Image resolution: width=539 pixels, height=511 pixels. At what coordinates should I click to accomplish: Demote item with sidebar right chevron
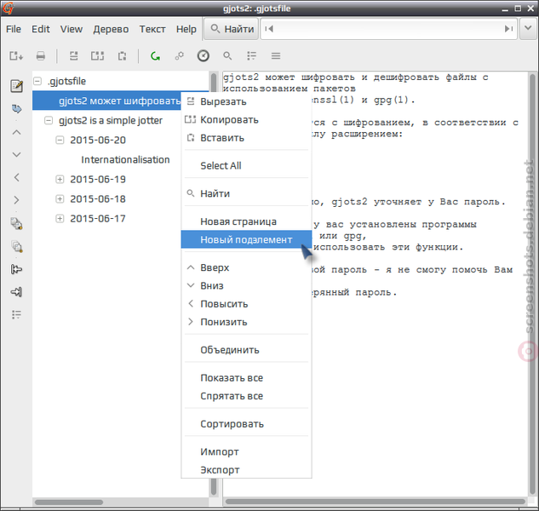coord(16,200)
